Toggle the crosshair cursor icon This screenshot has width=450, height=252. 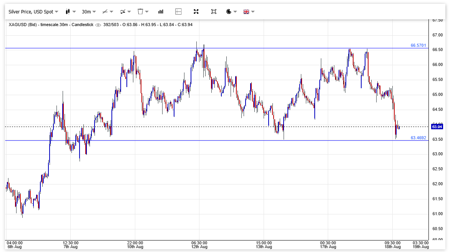pyautogui.click(x=179, y=12)
